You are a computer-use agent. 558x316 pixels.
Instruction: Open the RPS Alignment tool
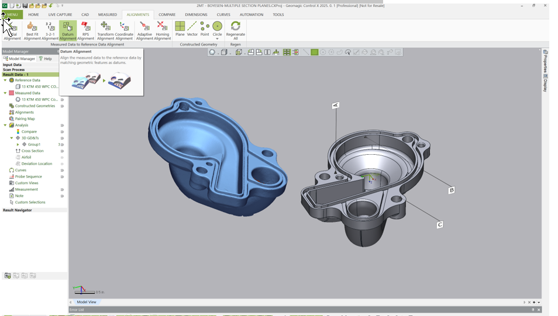tap(85, 30)
